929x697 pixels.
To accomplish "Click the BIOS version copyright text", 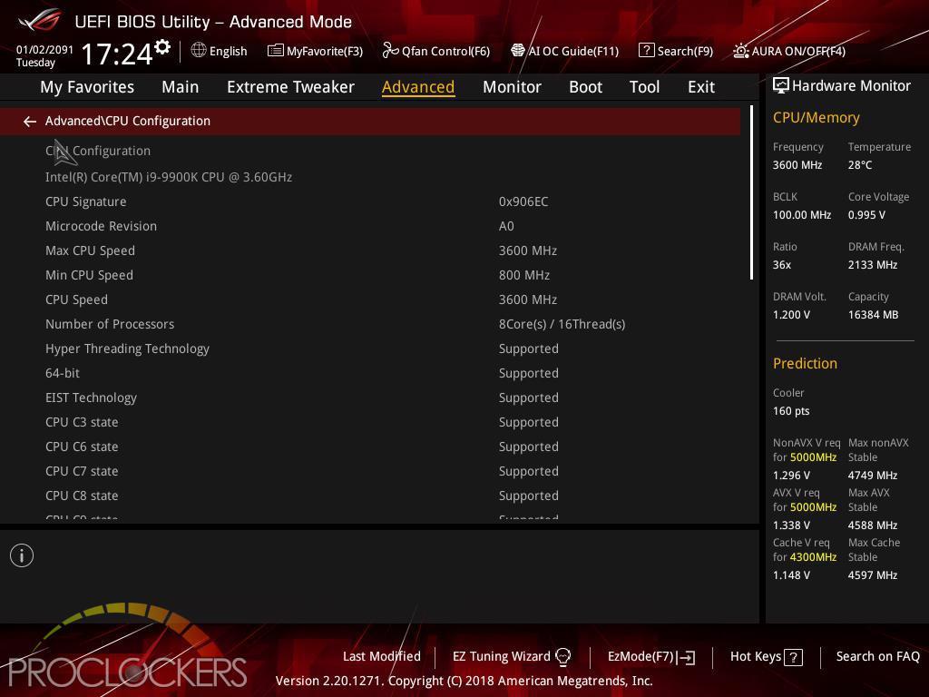I will tap(464, 681).
